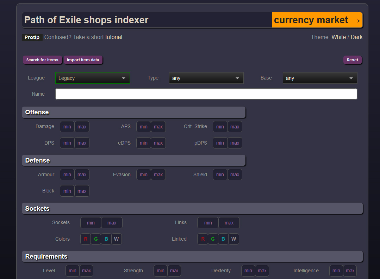Click the green G Linked field
This screenshot has width=380, height=279.
click(x=213, y=239)
